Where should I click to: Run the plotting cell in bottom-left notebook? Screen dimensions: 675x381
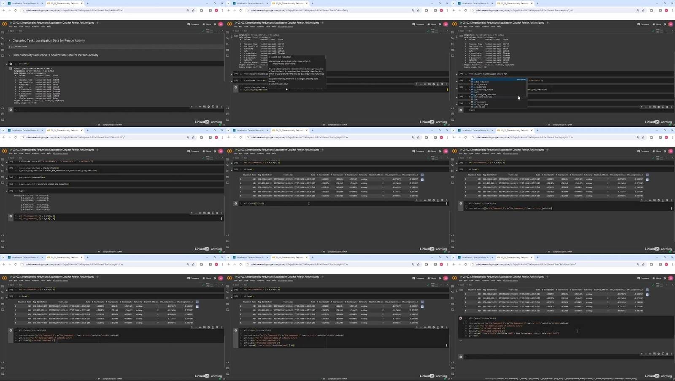11,330
